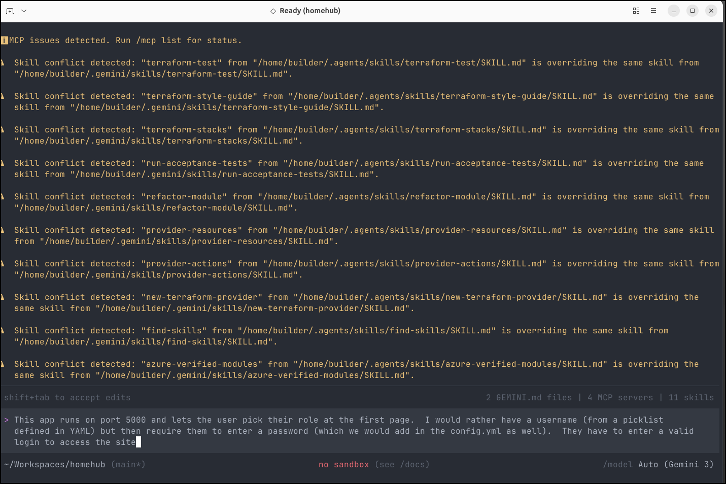Viewport: 726px width, 484px height.
Task: Click the new tab icon in the title bar
Action: (10, 11)
